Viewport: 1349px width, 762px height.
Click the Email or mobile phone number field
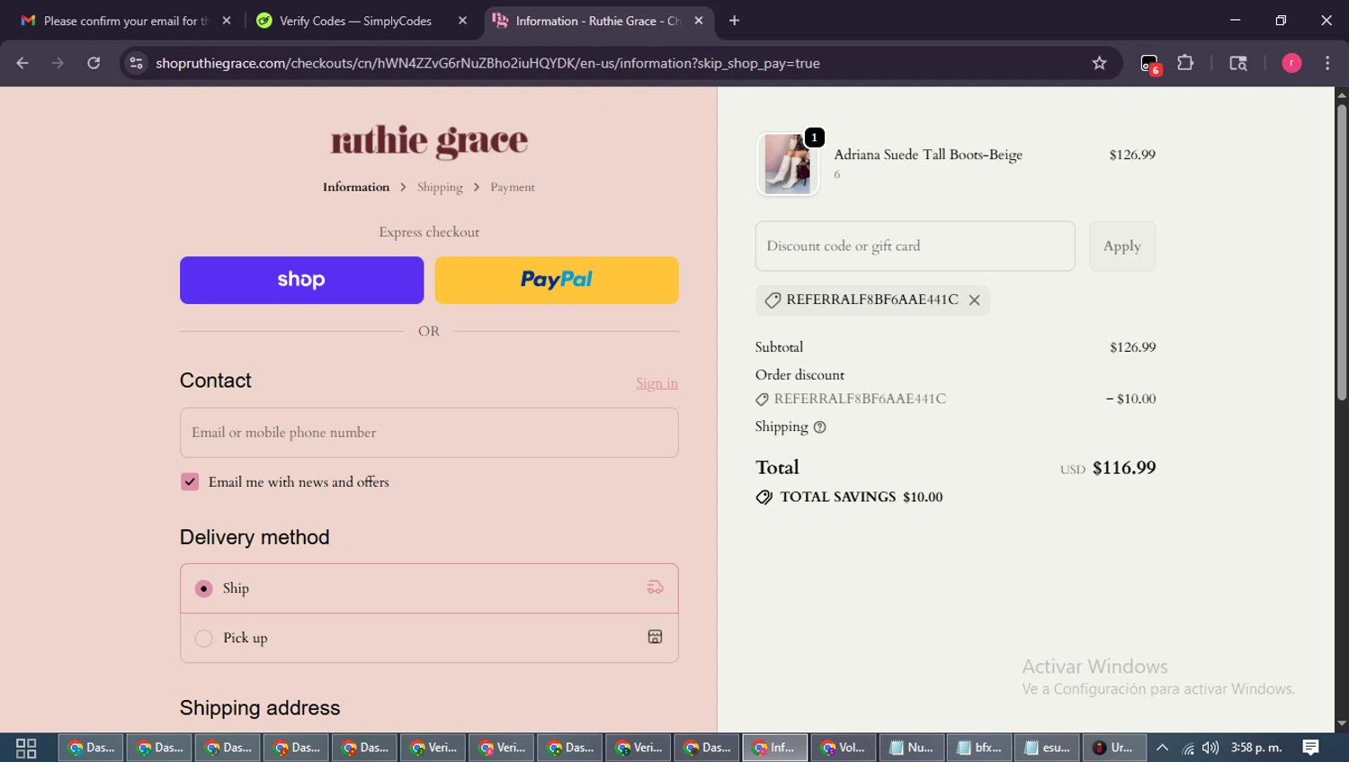pos(429,433)
